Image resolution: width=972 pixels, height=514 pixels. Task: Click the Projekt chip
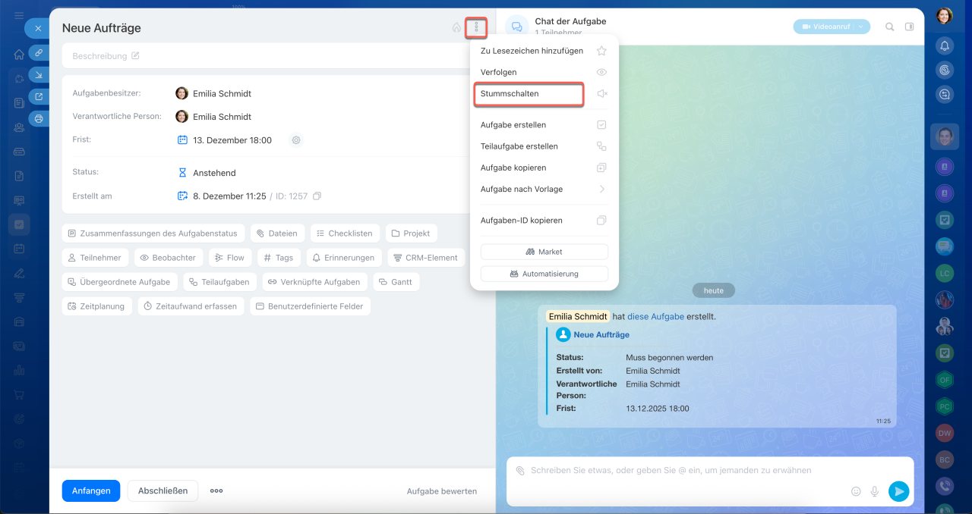point(411,233)
